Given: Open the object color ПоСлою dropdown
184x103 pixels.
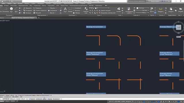Looking at the screenshot, I should [x=143, y=8].
